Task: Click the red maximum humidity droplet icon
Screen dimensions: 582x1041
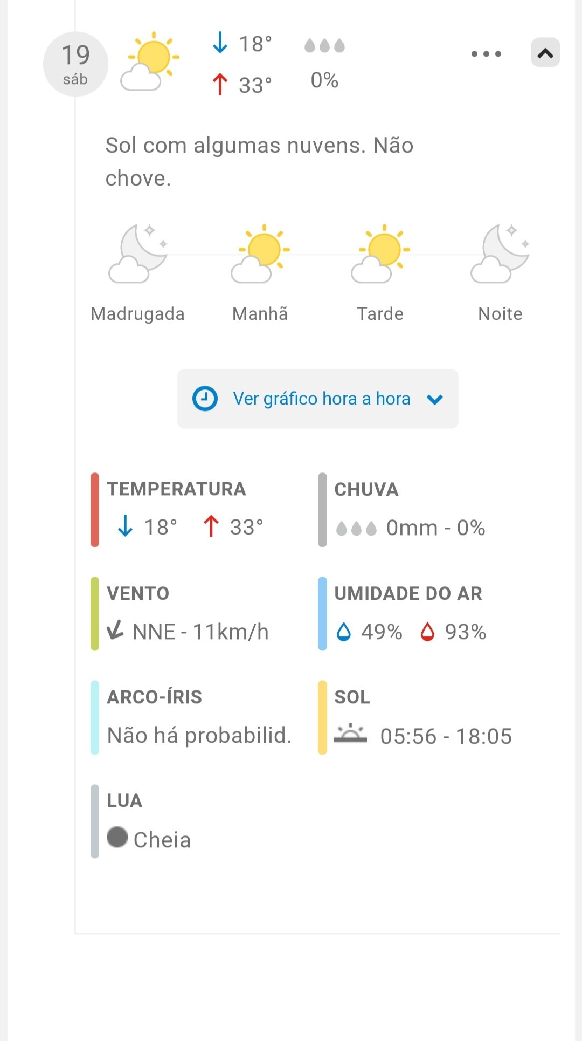Action: tap(427, 632)
